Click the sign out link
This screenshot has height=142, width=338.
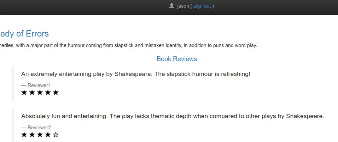pyautogui.click(x=202, y=6)
